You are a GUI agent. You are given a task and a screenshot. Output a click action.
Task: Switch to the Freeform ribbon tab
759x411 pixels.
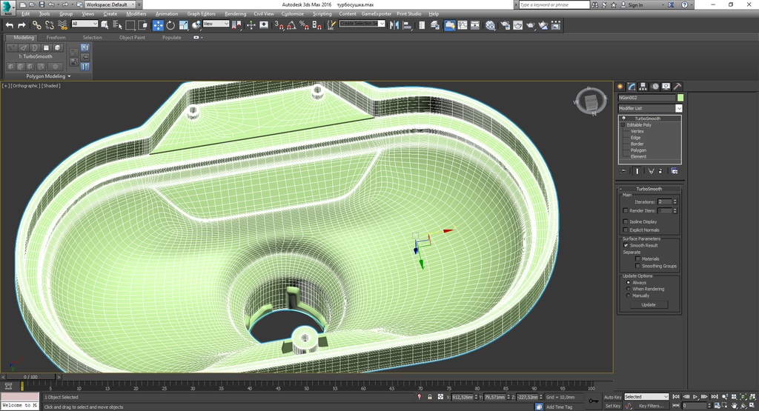[x=56, y=37]
